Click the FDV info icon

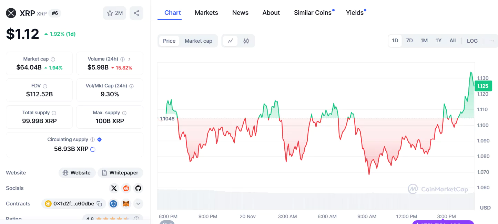coord(45,86)
